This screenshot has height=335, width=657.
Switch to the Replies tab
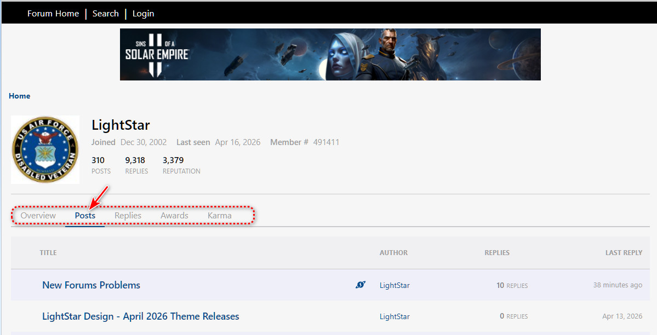coord(128,216)
